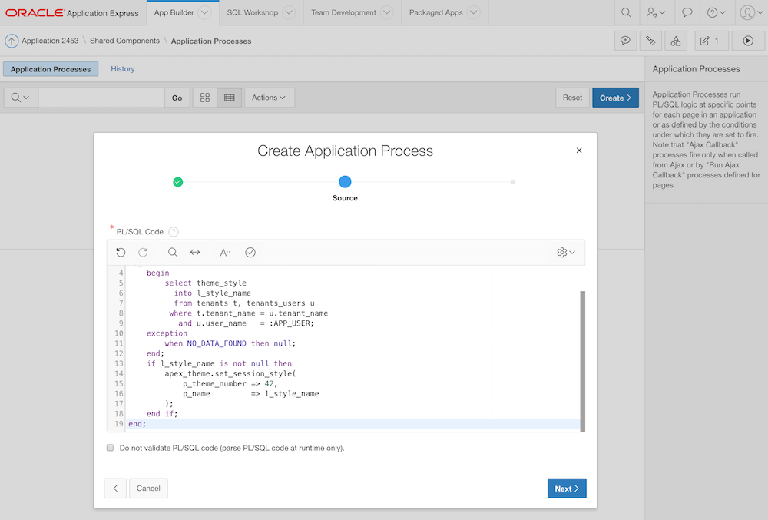The width and height of the screenshot is (768, 520).
Task: Check 'Do not validate PL/SQL code' option
Action: click(x=110, y=447)
